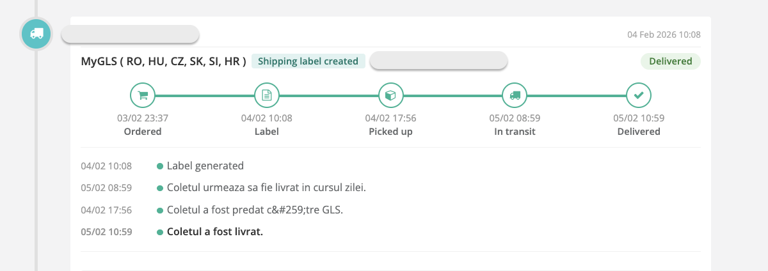This screenshot has width=768, height=271.
Task: Click the blurred field next to Shipping label created
Action: (438, 61)
